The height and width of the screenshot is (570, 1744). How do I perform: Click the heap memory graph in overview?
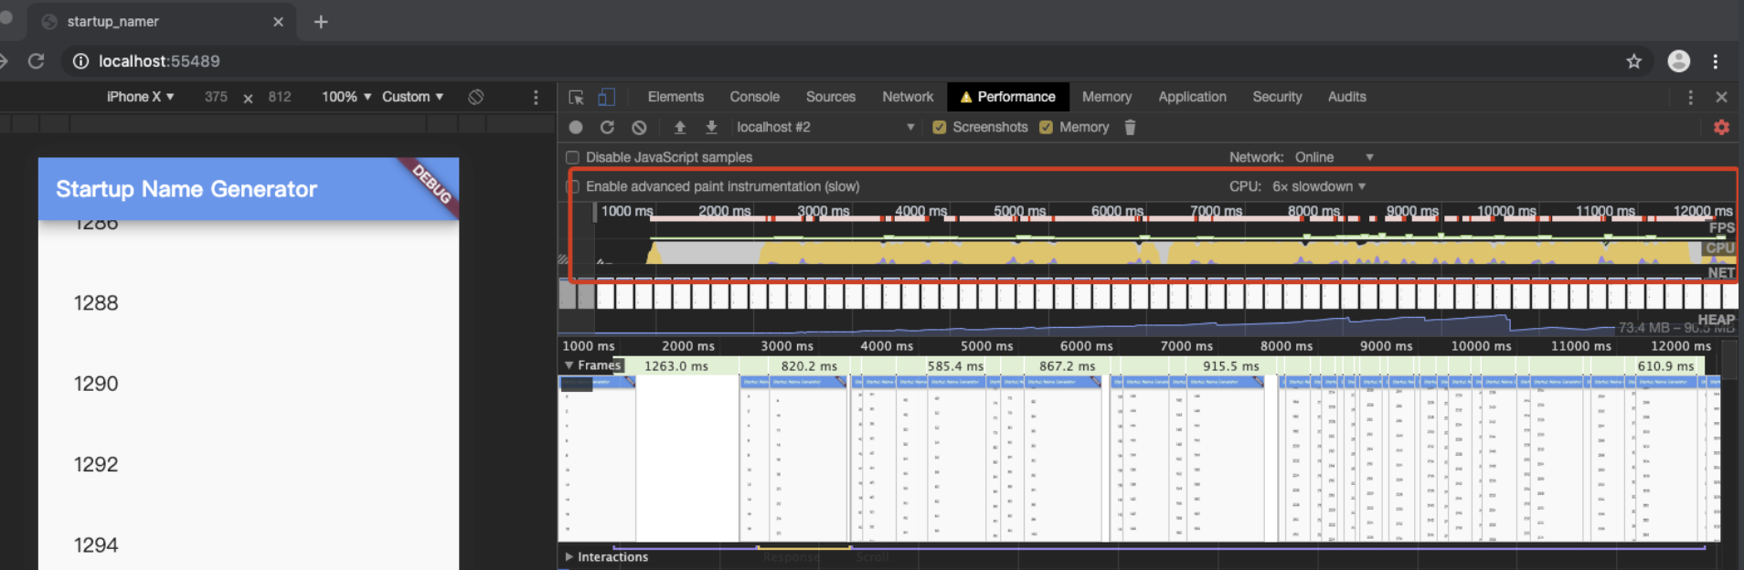(1147, 323)
